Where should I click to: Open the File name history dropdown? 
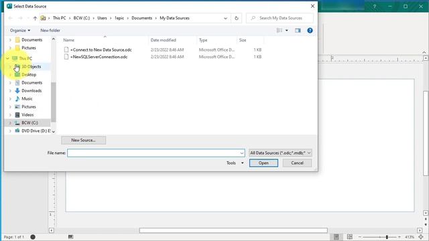point(242,153)
